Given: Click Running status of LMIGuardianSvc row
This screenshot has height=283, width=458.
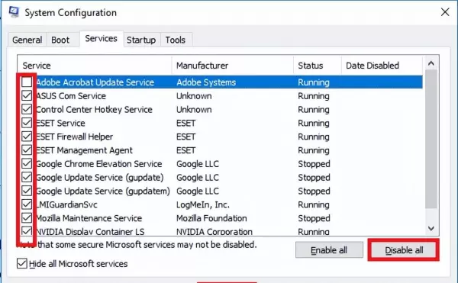Looking at the screenshot, I should (314, 204).
